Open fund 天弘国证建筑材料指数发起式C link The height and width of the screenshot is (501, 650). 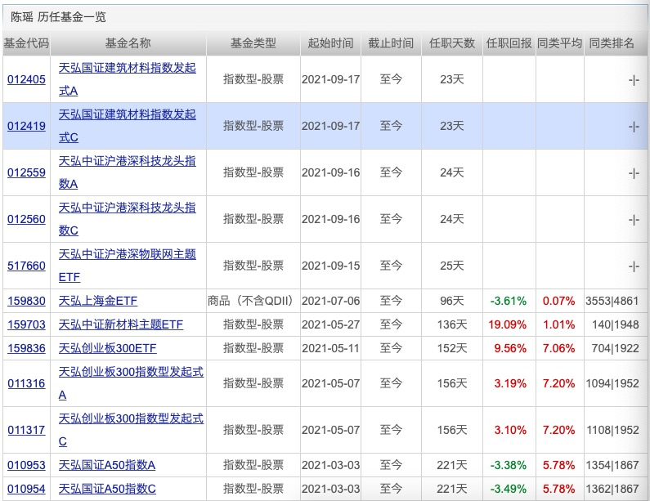(127, 126)
